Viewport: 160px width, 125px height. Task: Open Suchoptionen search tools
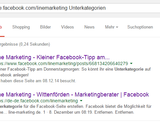(x=140, y=27)
